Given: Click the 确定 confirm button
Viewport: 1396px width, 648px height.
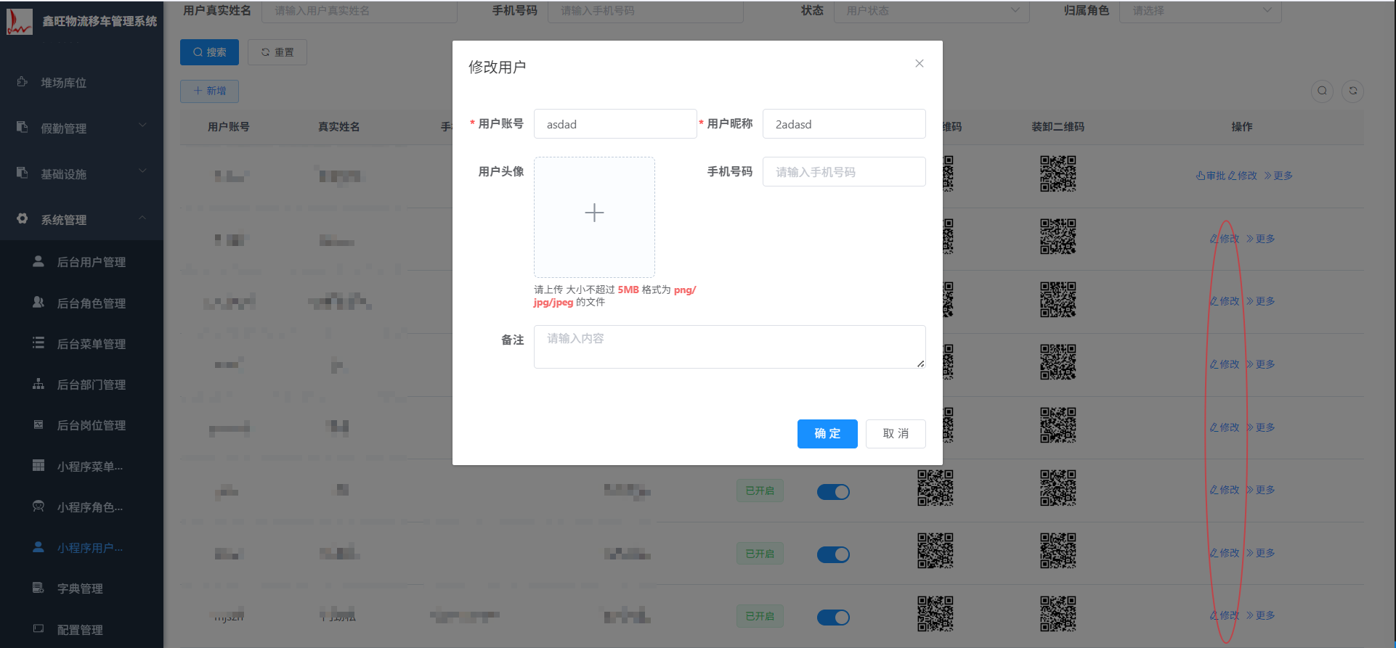Looking at the screenshot, I should pyautogui.click(x=827, y=434).
